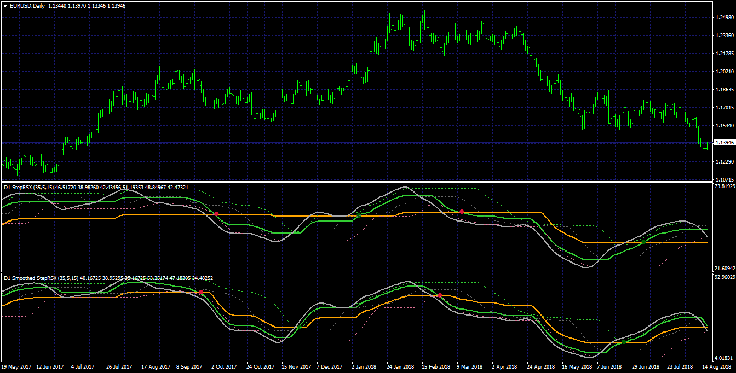Click green dot near 15 Nov 2017 in Smoothed panel
Viewport: 736px width, 373px height.
(299, 327)
